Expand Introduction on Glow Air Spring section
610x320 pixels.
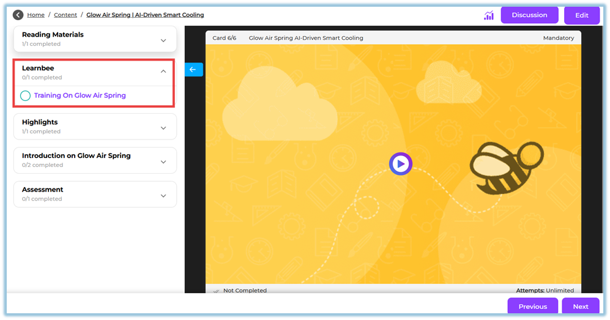[x=163, y=162]
